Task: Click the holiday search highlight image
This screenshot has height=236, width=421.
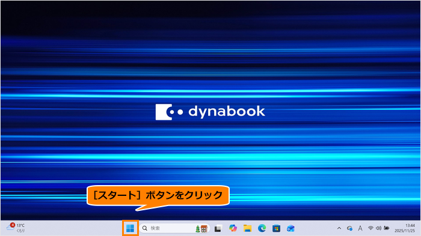Action: [x=201, y=229]
